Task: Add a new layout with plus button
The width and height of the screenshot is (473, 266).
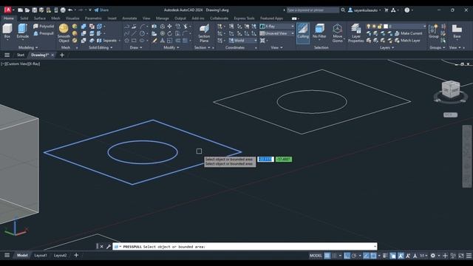Action: 76,256
